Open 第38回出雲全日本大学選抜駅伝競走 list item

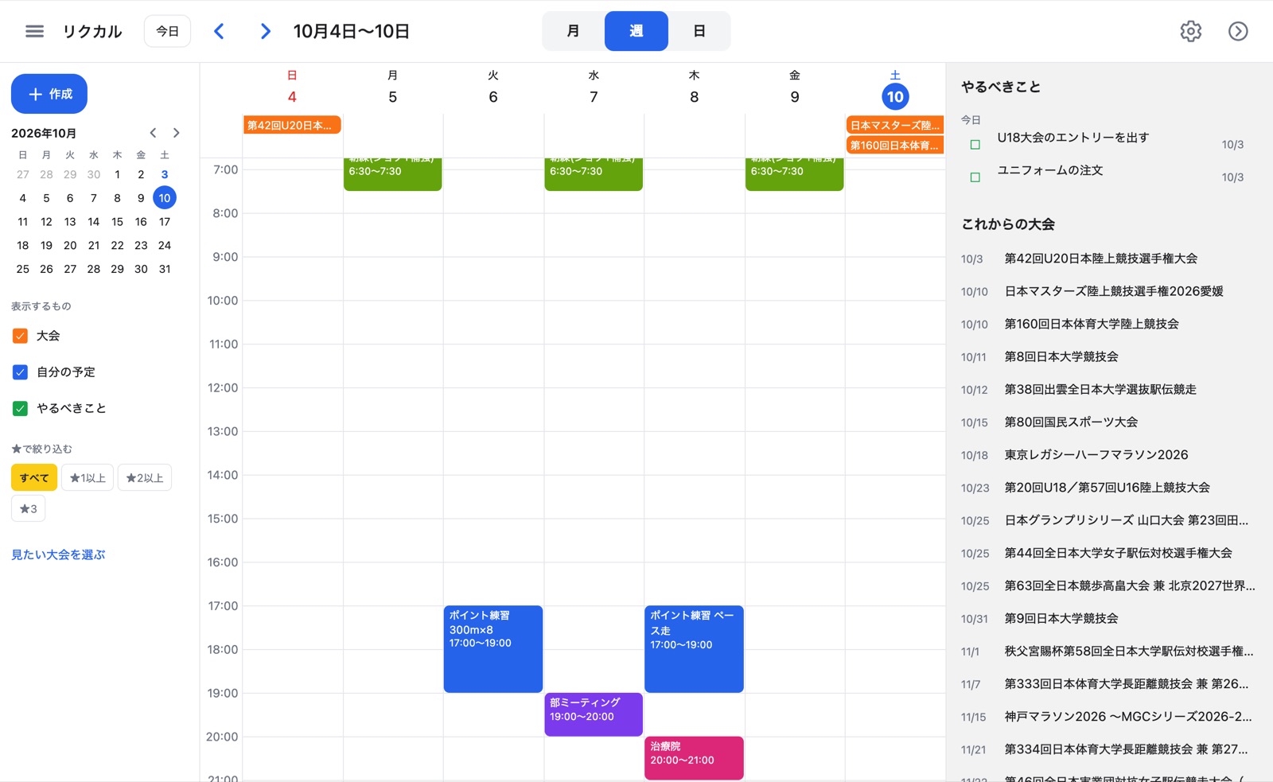click(x=1108, y=389)
